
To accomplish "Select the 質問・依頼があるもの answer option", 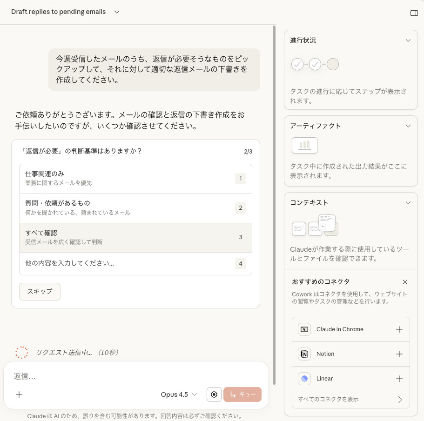I will (135, 208).
